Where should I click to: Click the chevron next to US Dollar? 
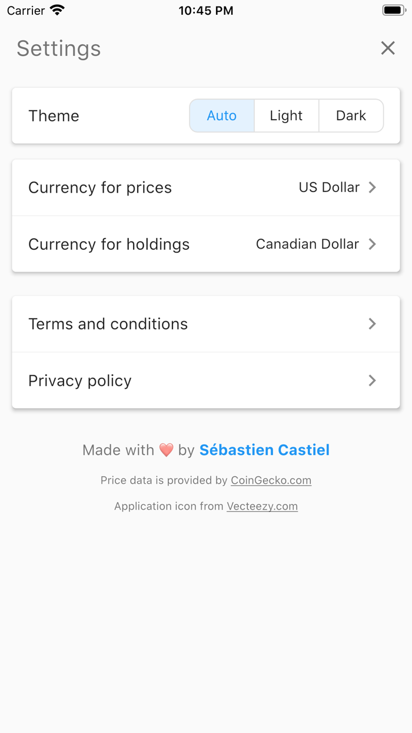click(x=372, y=187)
